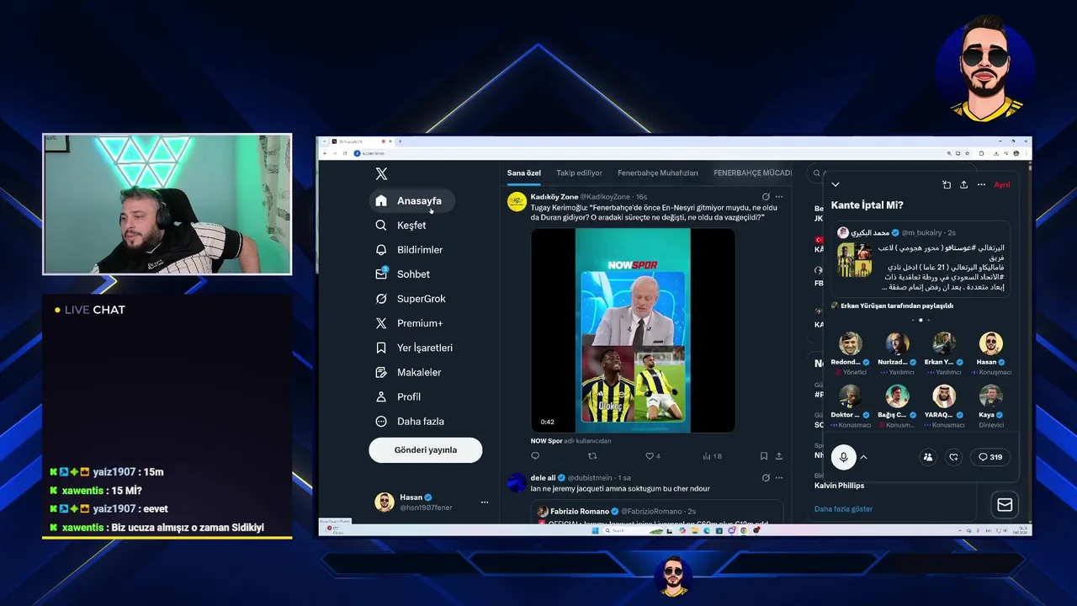This screenshot has height=606, width=1077.
Task: Send a heart reaction in Space
Action: (953, 457)
